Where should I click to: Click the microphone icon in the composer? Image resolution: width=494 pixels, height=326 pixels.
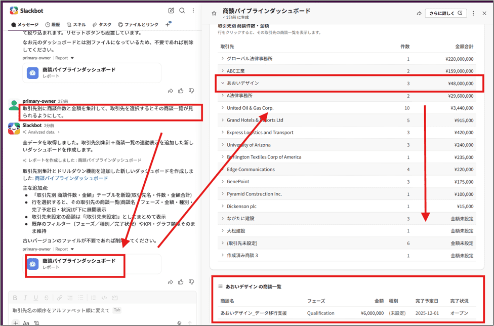(x=179, y=323)
